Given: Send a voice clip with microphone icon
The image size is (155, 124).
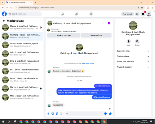Looking at the screenshot, I should [48, 114].
